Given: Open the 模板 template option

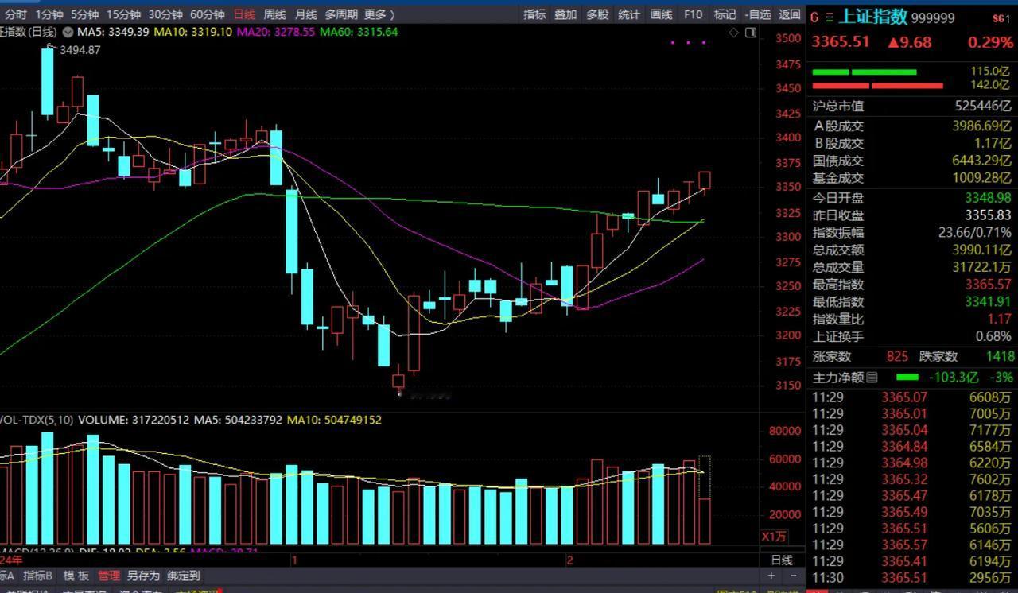Looking at the screenshot, I should pyautogui.click(x=76, y=576).
